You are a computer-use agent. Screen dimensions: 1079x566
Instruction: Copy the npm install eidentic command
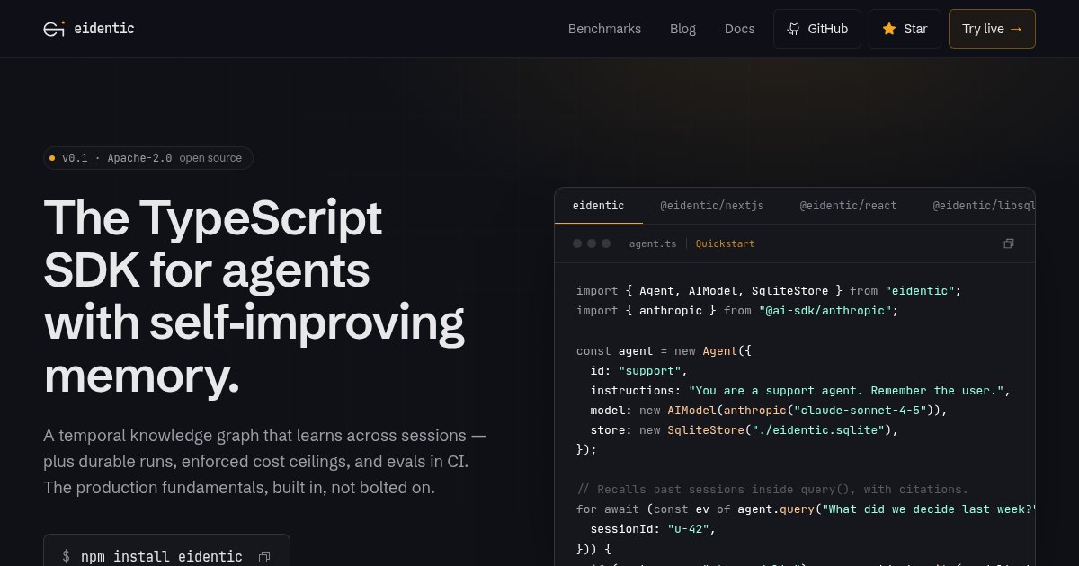click(263, 557)
